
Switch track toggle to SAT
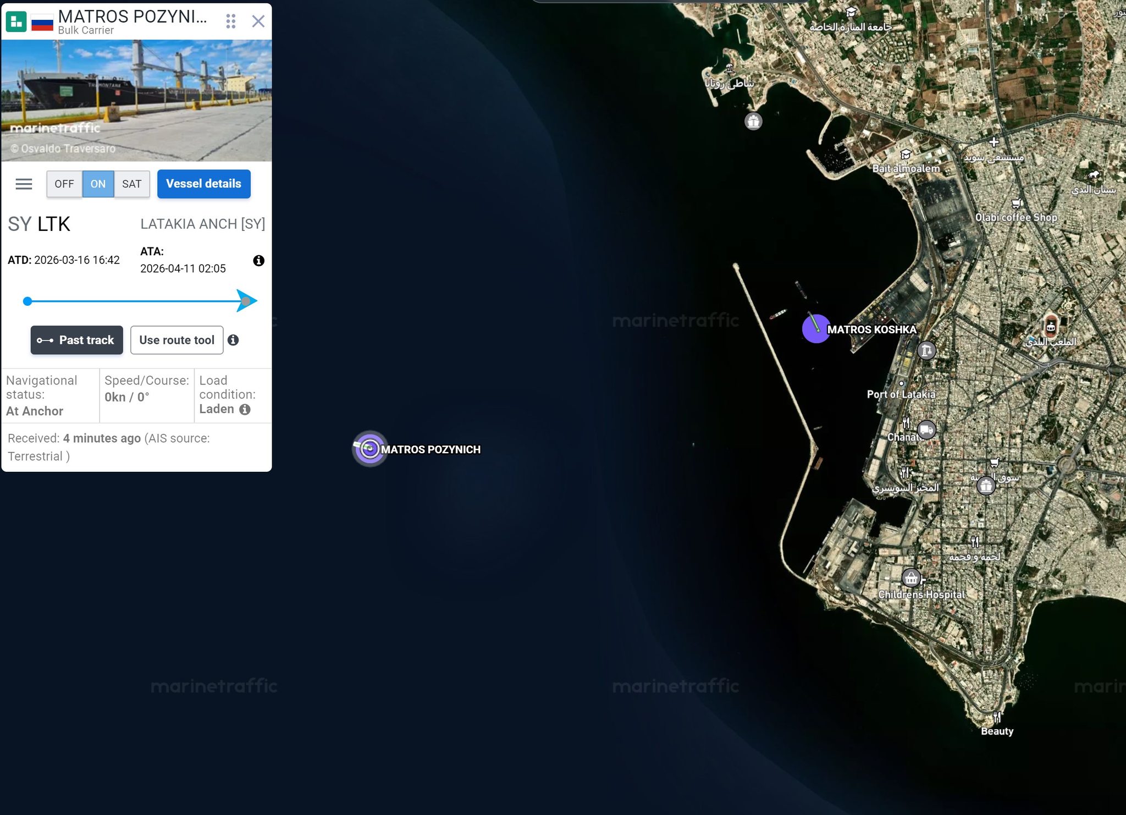coord(132,184)
